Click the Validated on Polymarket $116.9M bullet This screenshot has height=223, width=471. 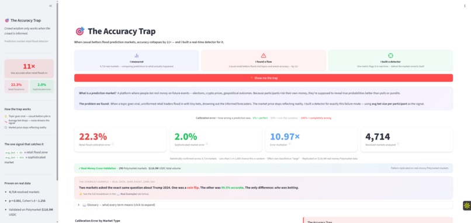click(31, 212)
